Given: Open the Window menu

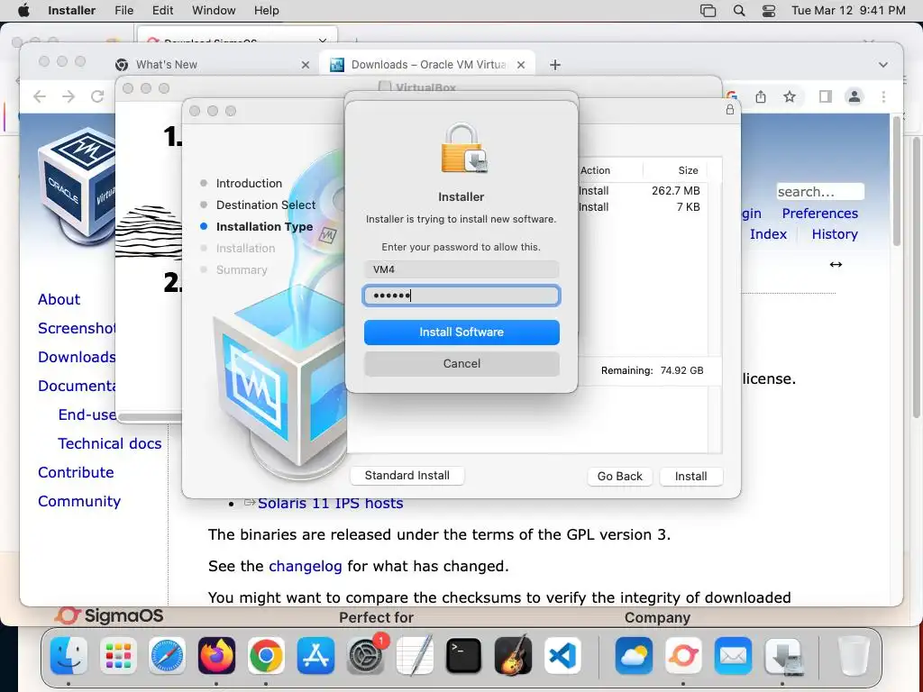Looking at the screenshot, I should coord(214,11).
